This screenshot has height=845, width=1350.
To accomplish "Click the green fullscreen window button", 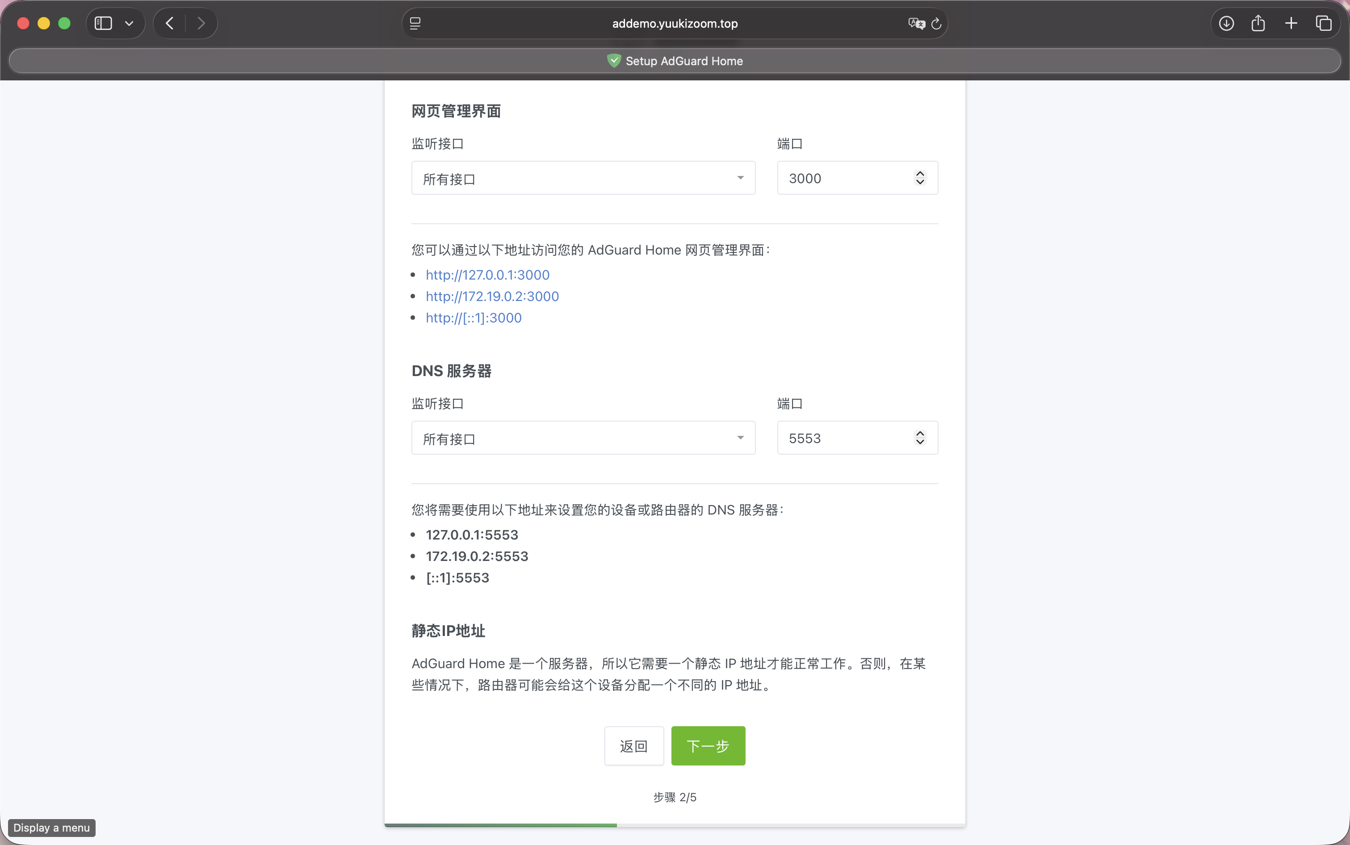I will pyautogui.click(x=64, y=24).
